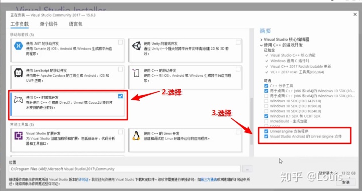The width and height of the screenshot is (362, 191).
Task: Uncheck Windows 8.1 SDK 和 UCRT SDK
Action: (x=266, y=116)
